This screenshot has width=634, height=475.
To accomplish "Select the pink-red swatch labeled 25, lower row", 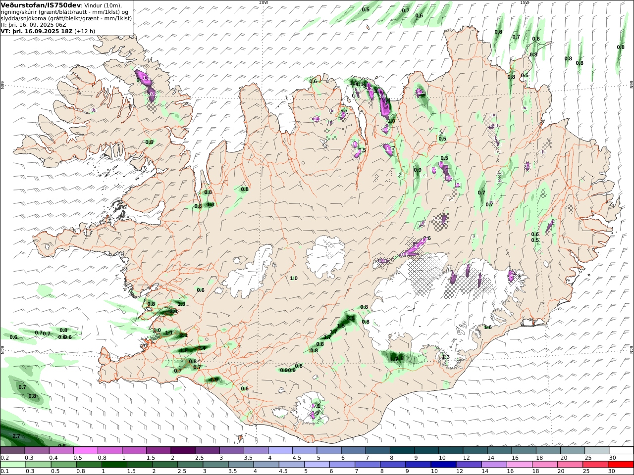I will pyautogui.click(x=596, y=464).
